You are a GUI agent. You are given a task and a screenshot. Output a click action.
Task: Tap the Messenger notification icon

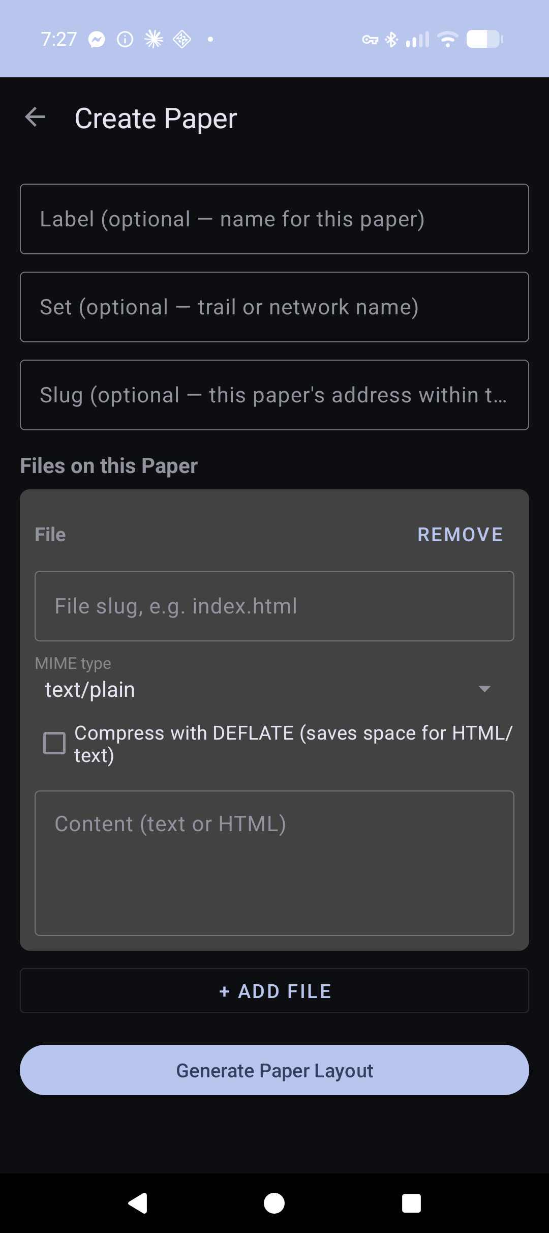pyautogui.click(x=97, y=39)
